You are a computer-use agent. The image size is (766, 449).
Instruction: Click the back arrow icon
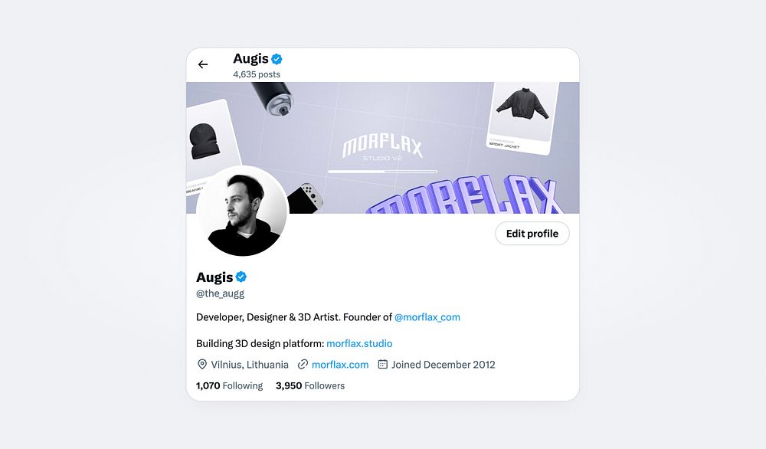pos(203,64)
